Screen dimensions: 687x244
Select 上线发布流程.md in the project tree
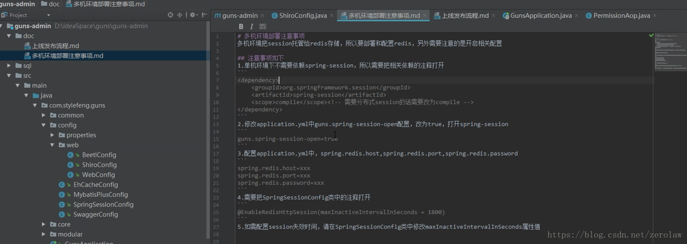pos(51,46)
